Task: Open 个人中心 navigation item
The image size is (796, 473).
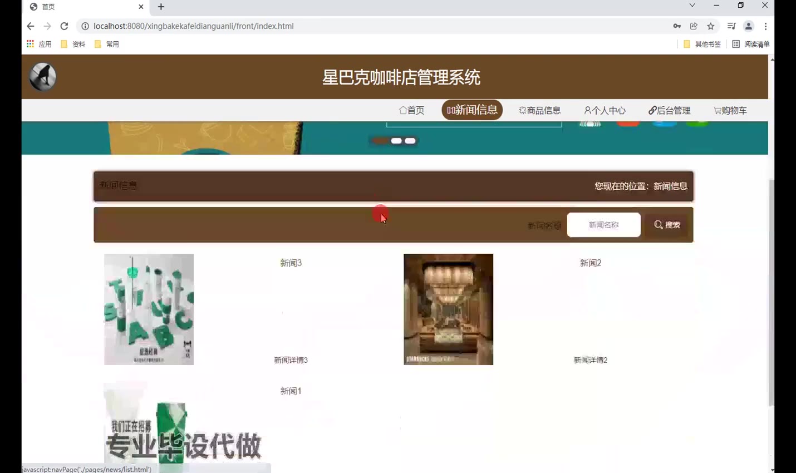Action: point(605,110)
